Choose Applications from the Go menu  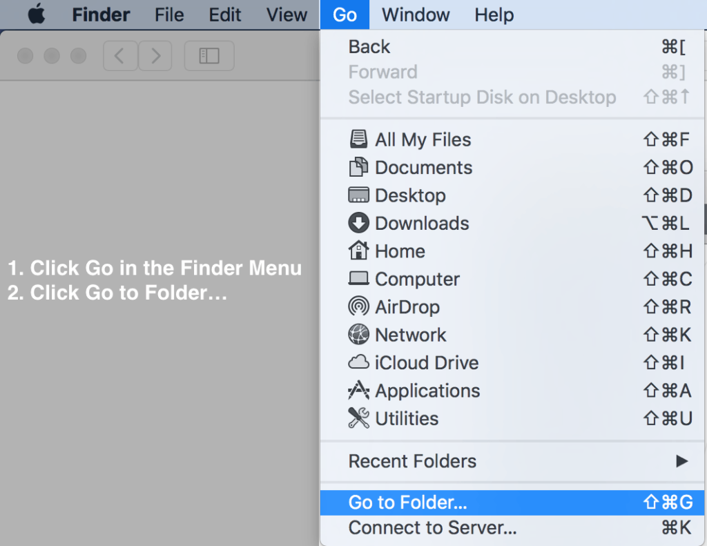tap(427, 391)
